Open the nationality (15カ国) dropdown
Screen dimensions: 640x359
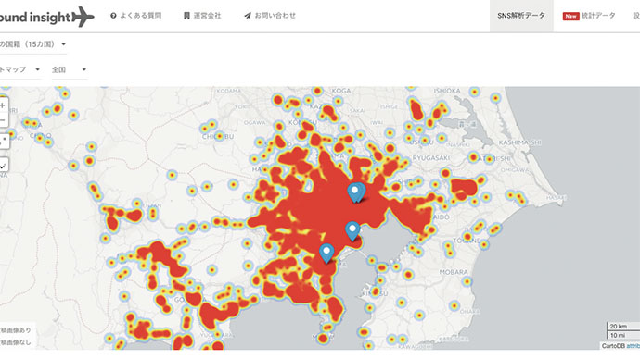click(32, 44)
